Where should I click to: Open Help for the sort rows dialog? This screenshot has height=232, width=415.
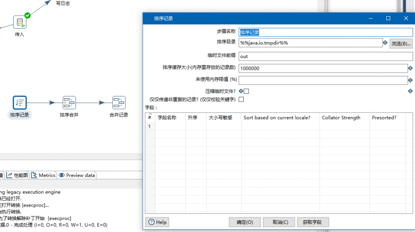(x=157, y=222)
